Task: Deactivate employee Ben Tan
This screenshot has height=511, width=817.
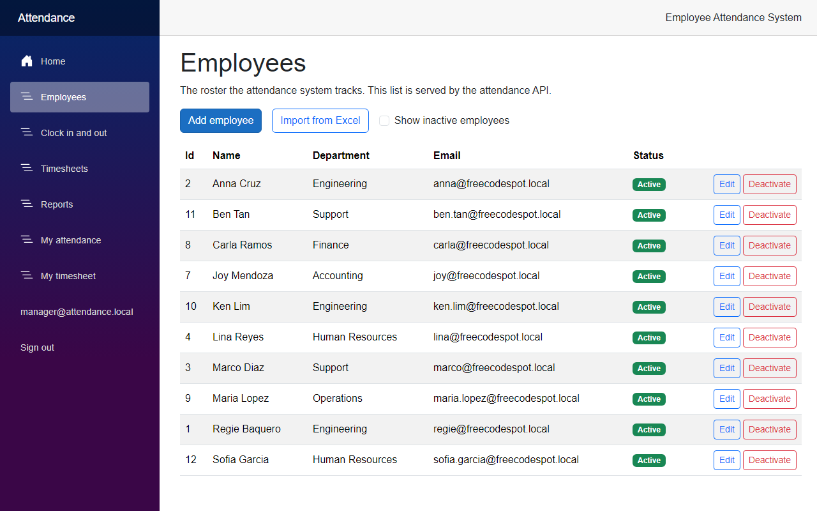Action: click(770, 215)
